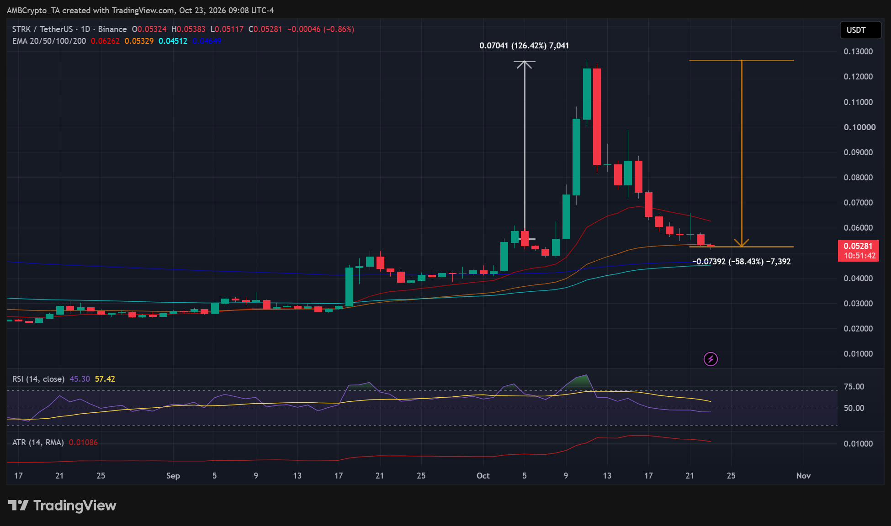891x526 pixels.
Task: Click the RSI value 45.30
Action: (x=80, y=379)
